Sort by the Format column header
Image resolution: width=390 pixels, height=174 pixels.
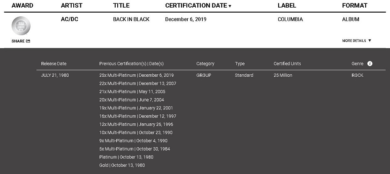click(x=354, y=5)
